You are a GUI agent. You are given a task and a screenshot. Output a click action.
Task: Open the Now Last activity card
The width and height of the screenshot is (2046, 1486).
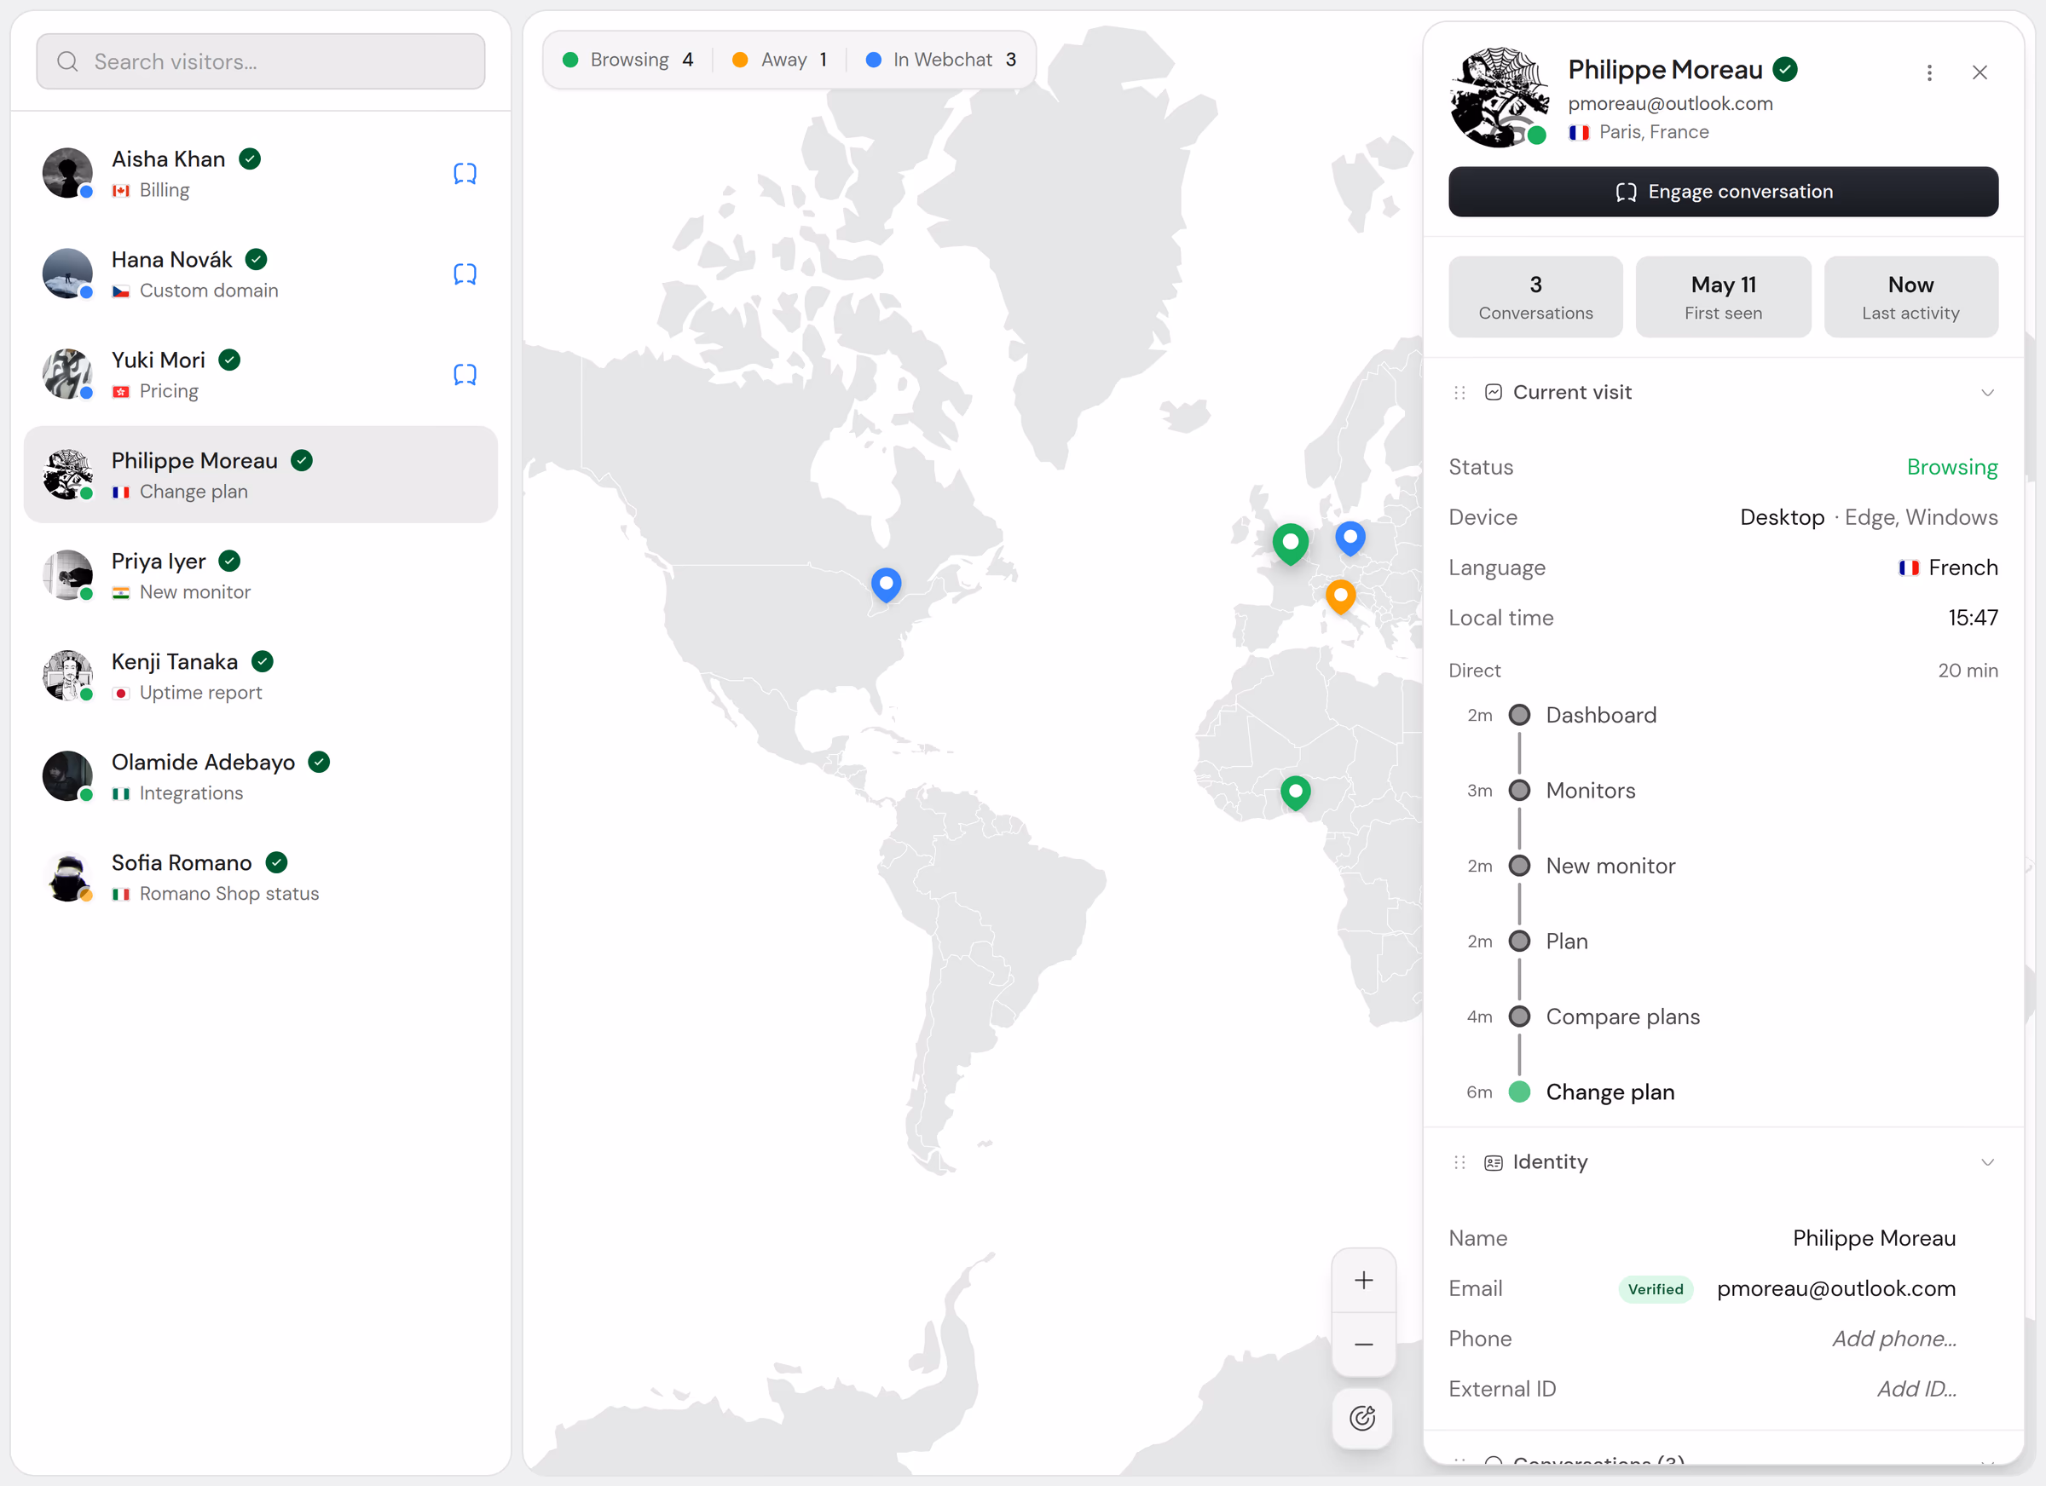(x=1910, y=297)
